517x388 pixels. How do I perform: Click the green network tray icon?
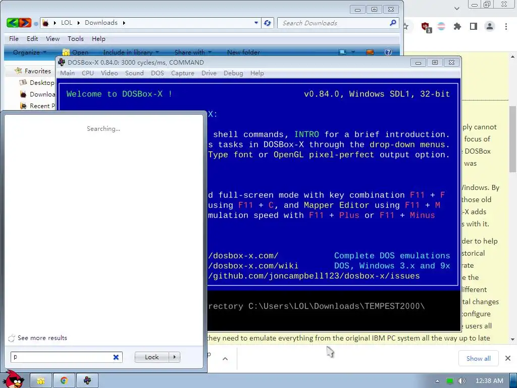450,381
